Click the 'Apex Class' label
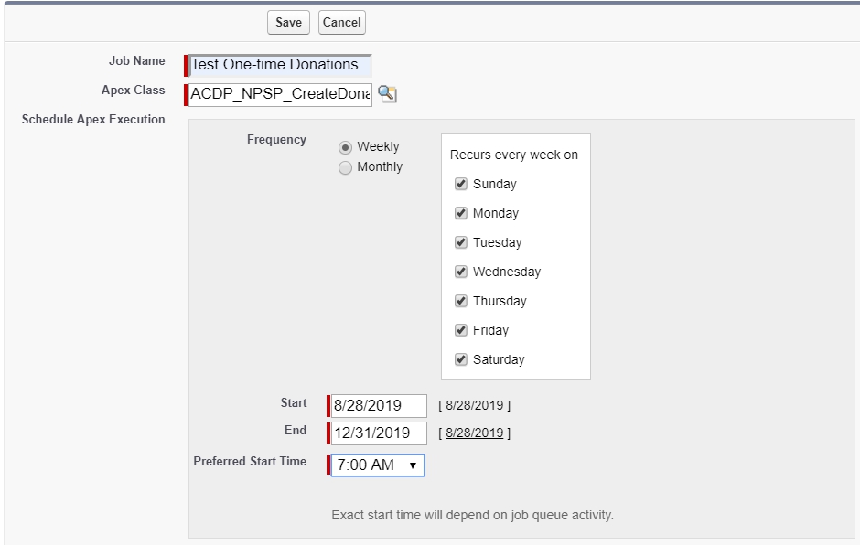The image size is (860, 545). (x=134, y=90)
